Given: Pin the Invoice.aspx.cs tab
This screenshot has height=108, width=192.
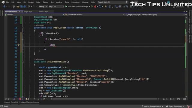Looking at the screenshot, I should click(19, 12).
